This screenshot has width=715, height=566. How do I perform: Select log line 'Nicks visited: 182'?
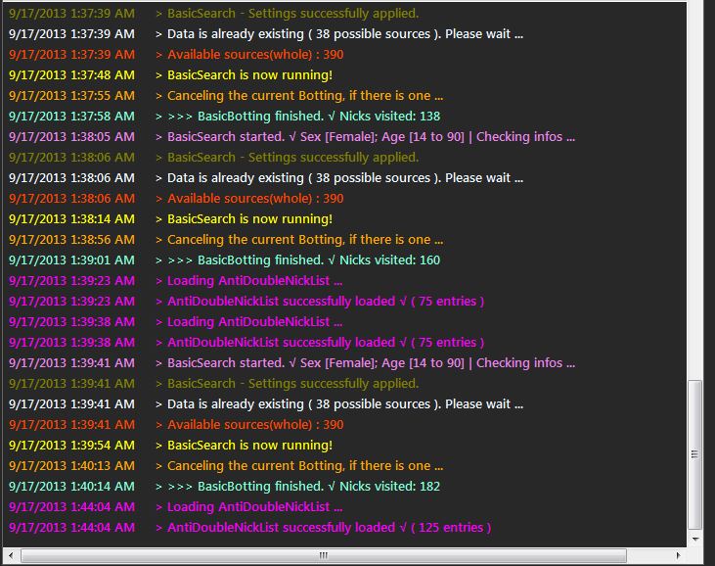pos(224,487)
